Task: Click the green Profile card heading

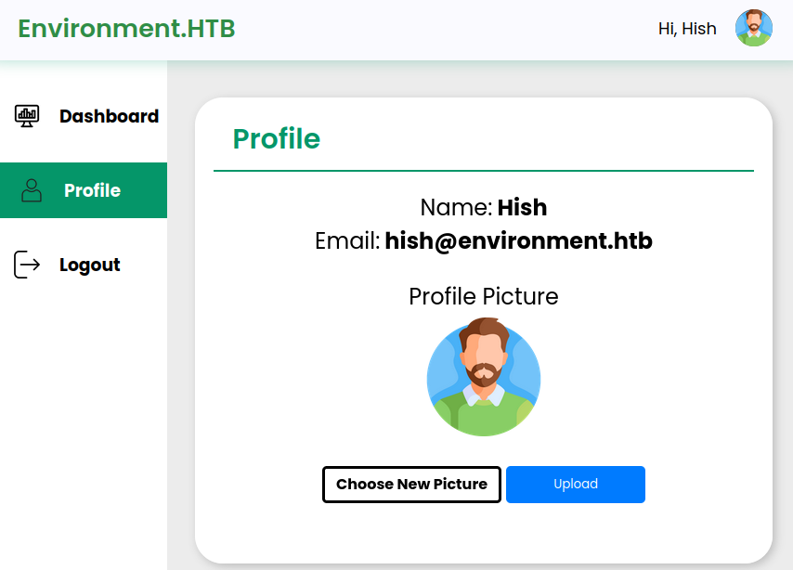Action: point(276,138)
